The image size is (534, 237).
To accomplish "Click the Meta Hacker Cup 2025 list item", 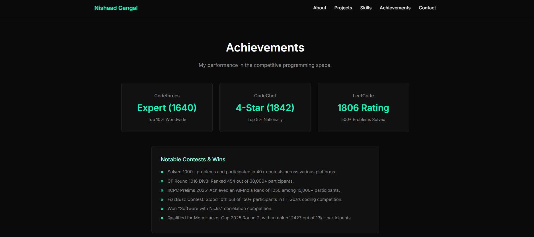I will point(259,218).
